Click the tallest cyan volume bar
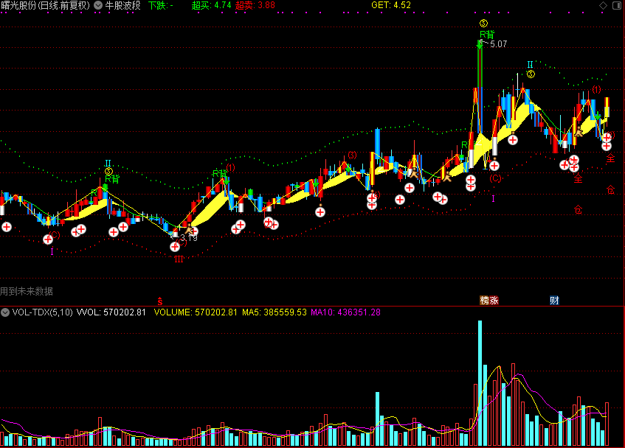The height and width of the screenshot is (448, 625). (x=480, y=382)
